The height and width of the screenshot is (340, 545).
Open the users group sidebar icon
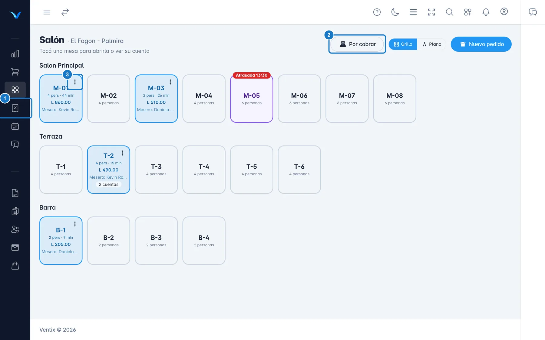[15, 229]
